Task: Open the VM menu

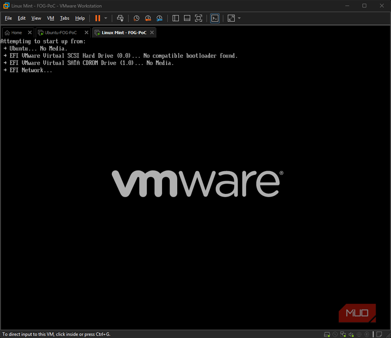Action: coord(50,18)
